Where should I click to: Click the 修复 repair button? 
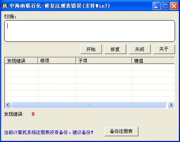coord(115,49)
